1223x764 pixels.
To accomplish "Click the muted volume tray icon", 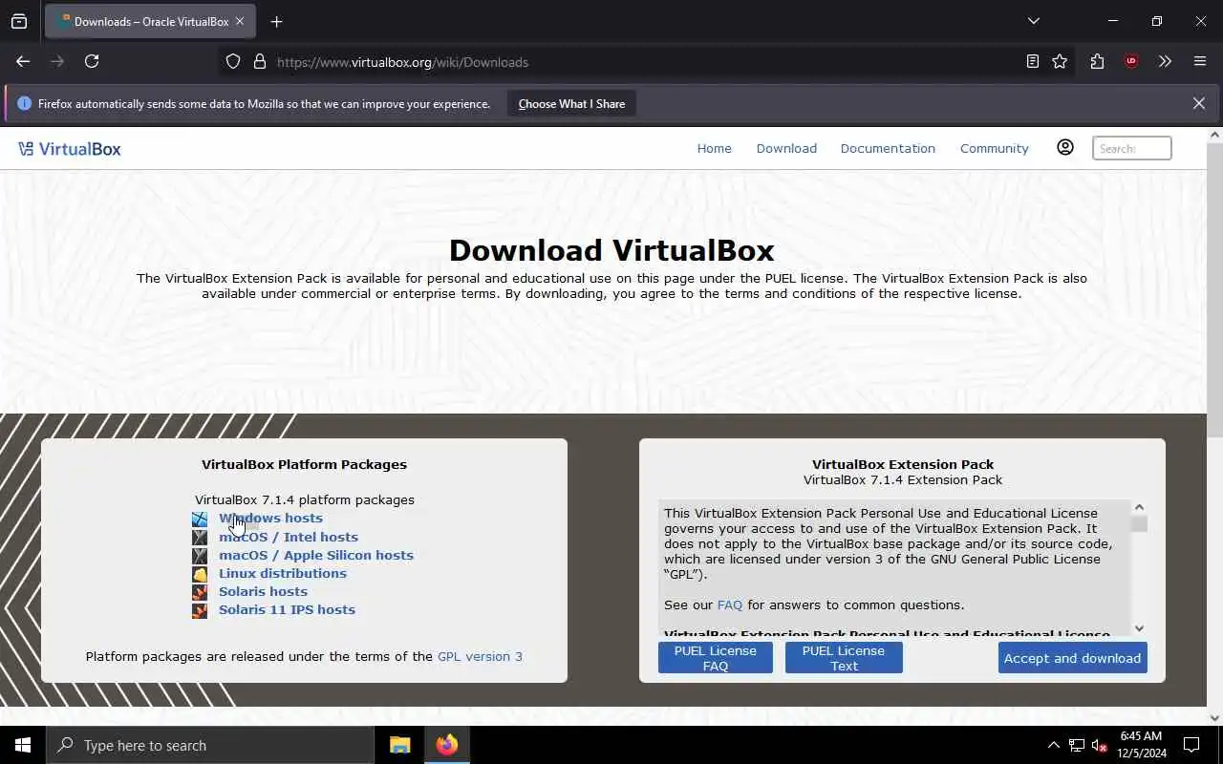I will click(1100, 745).
